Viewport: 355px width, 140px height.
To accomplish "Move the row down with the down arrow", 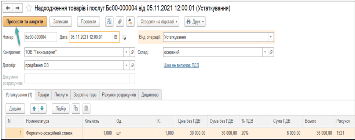I will tap(42, 109).
